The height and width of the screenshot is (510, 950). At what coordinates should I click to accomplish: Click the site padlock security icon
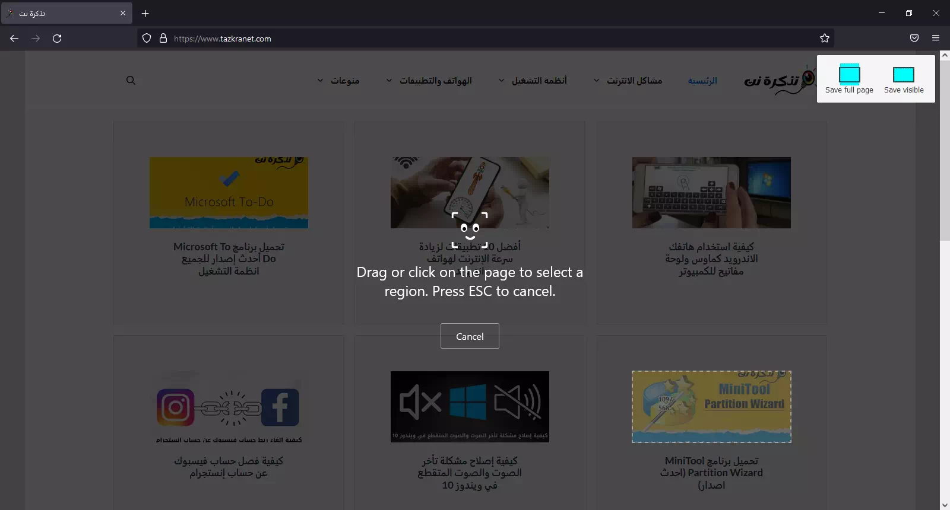(x=163, y=39)
